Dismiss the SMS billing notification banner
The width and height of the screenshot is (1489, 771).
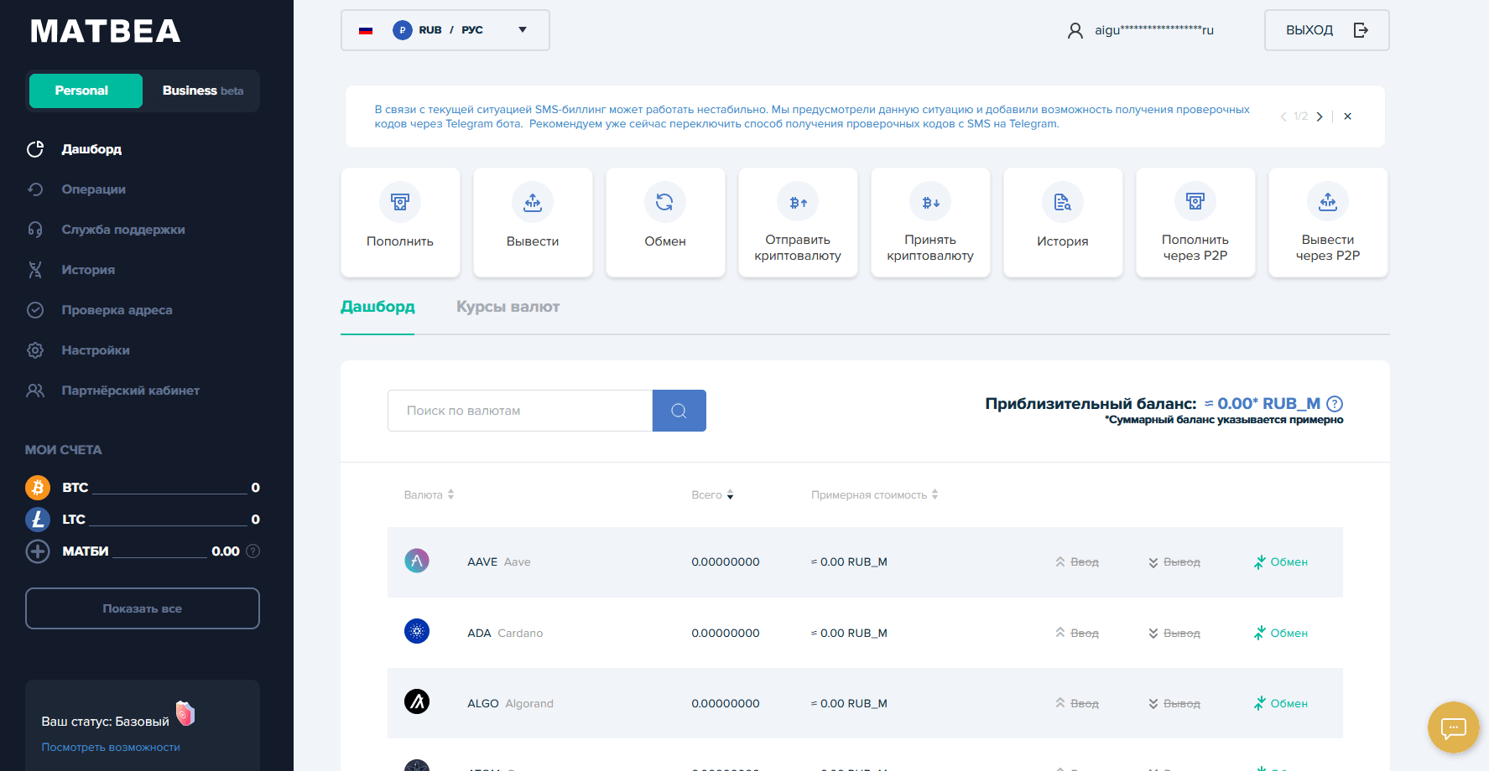pyautogui.click(x=1347, y=116)
